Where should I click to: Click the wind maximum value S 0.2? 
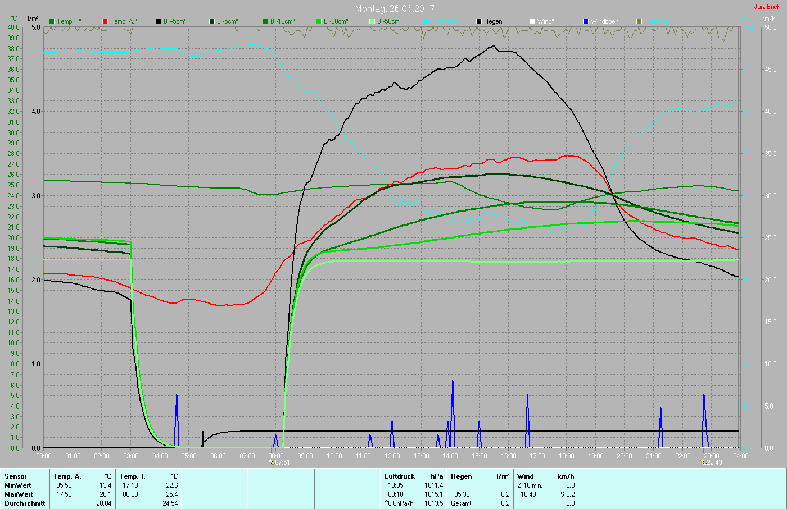tap(568, 494)
